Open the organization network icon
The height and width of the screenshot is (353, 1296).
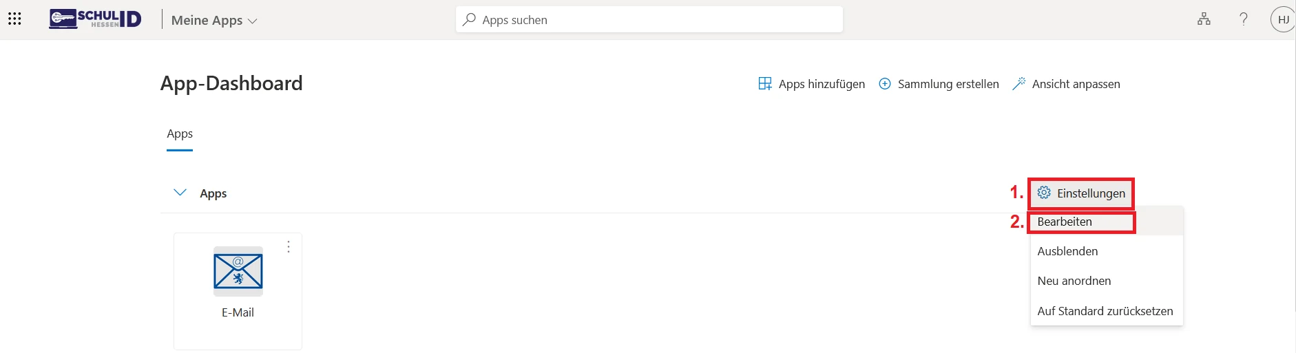1204,19
